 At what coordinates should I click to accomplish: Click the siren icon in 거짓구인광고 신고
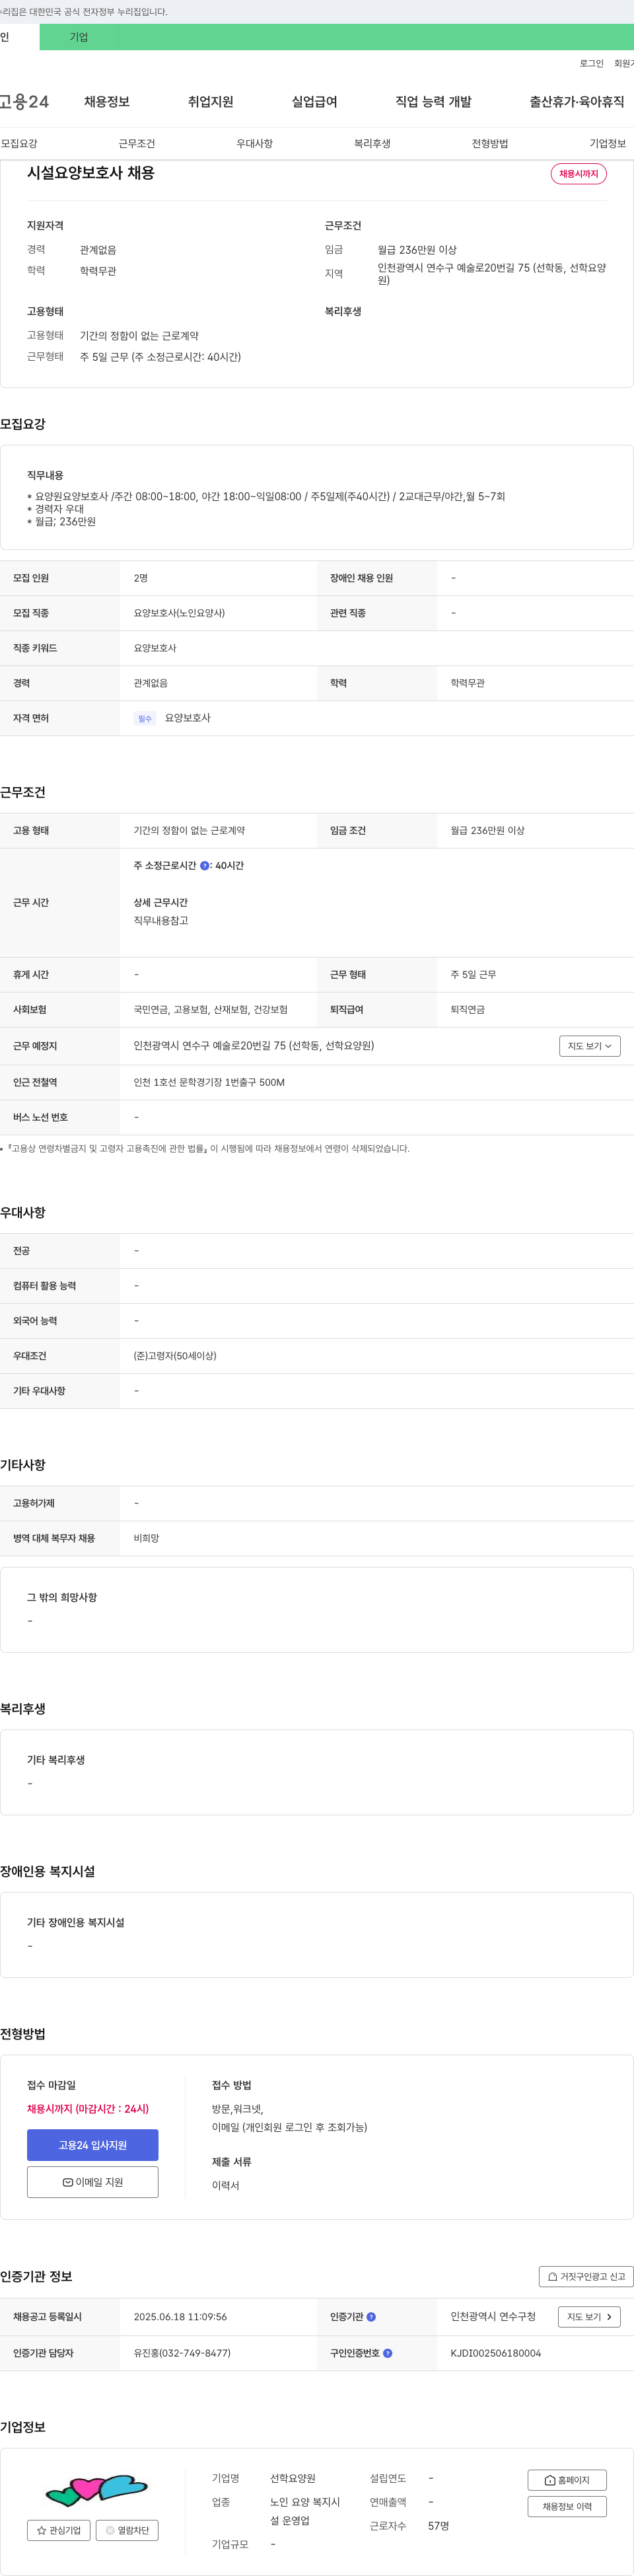(553, 2277)
